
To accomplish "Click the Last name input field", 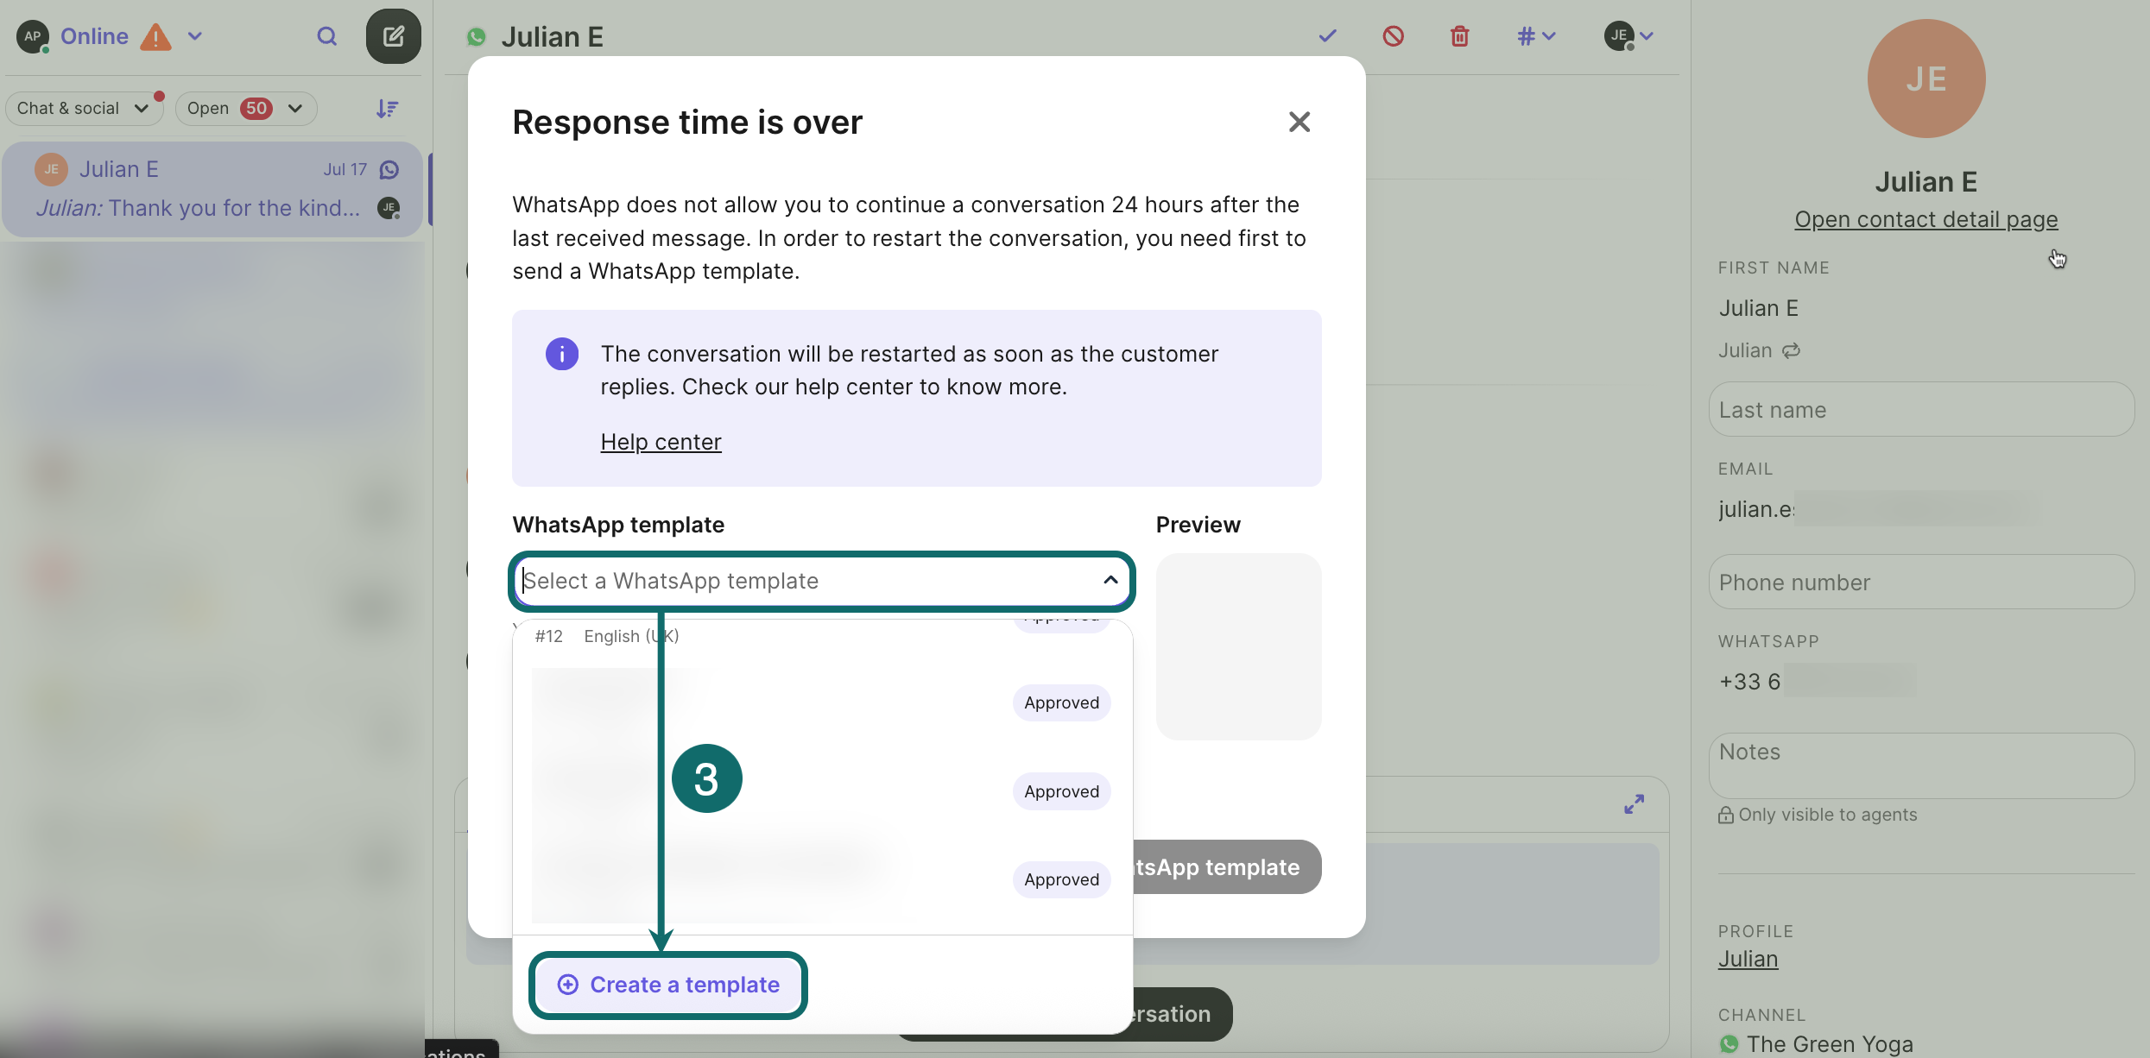I will pyautogui.click(x=1920, y=410).
